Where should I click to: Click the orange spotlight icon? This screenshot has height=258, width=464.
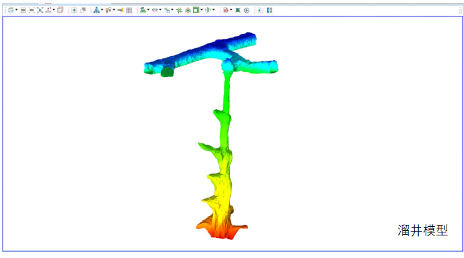pyautogui.click(x=121, y=10)
